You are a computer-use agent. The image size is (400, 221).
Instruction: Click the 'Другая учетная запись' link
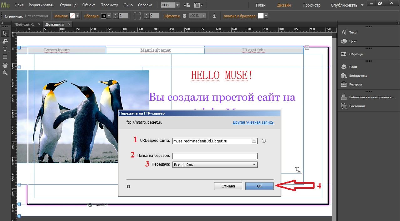pyautogui.click(x=253, y=122)
